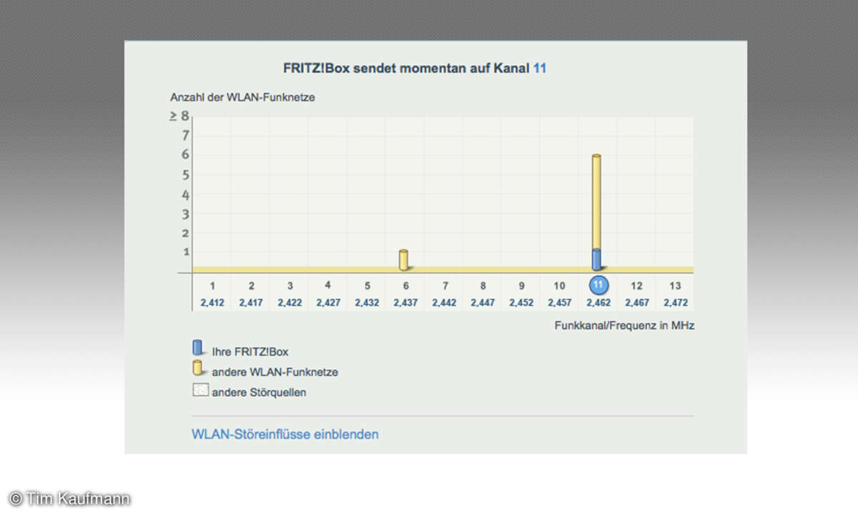Click the blue cylinder icon for Ihre FRITZ!Box
The image size is (858, 514).
198,348
